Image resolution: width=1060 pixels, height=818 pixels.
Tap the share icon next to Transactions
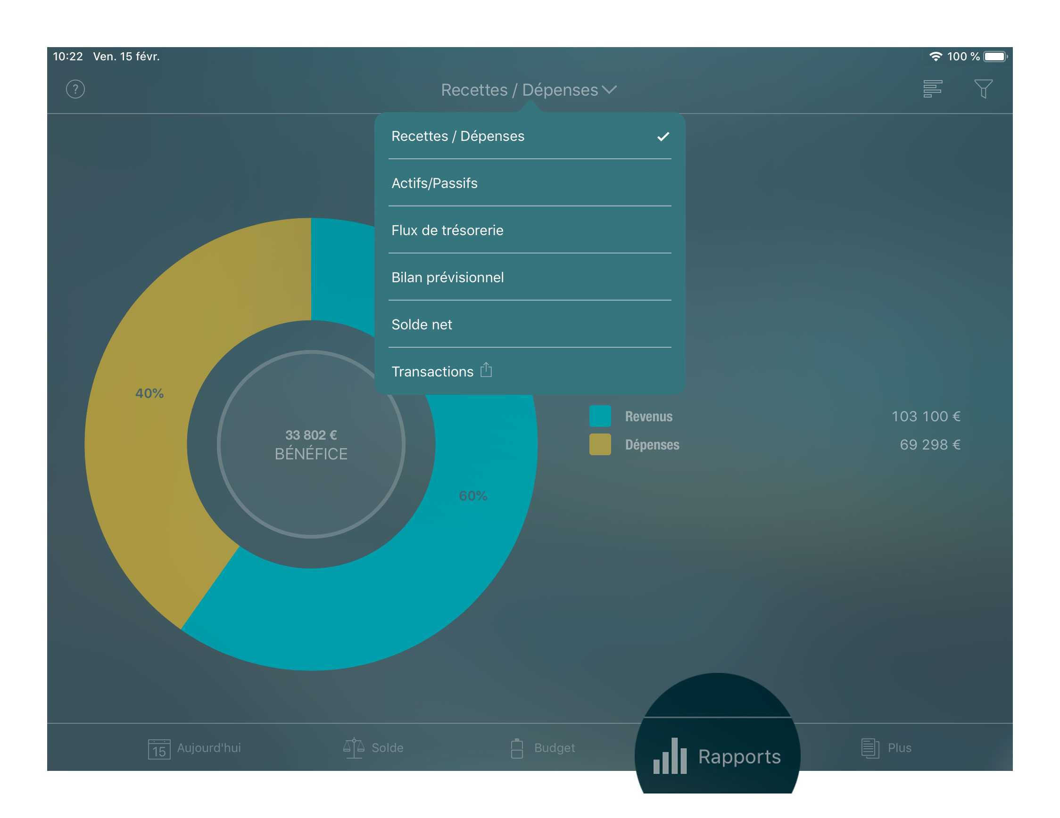[x=486, y=370]
